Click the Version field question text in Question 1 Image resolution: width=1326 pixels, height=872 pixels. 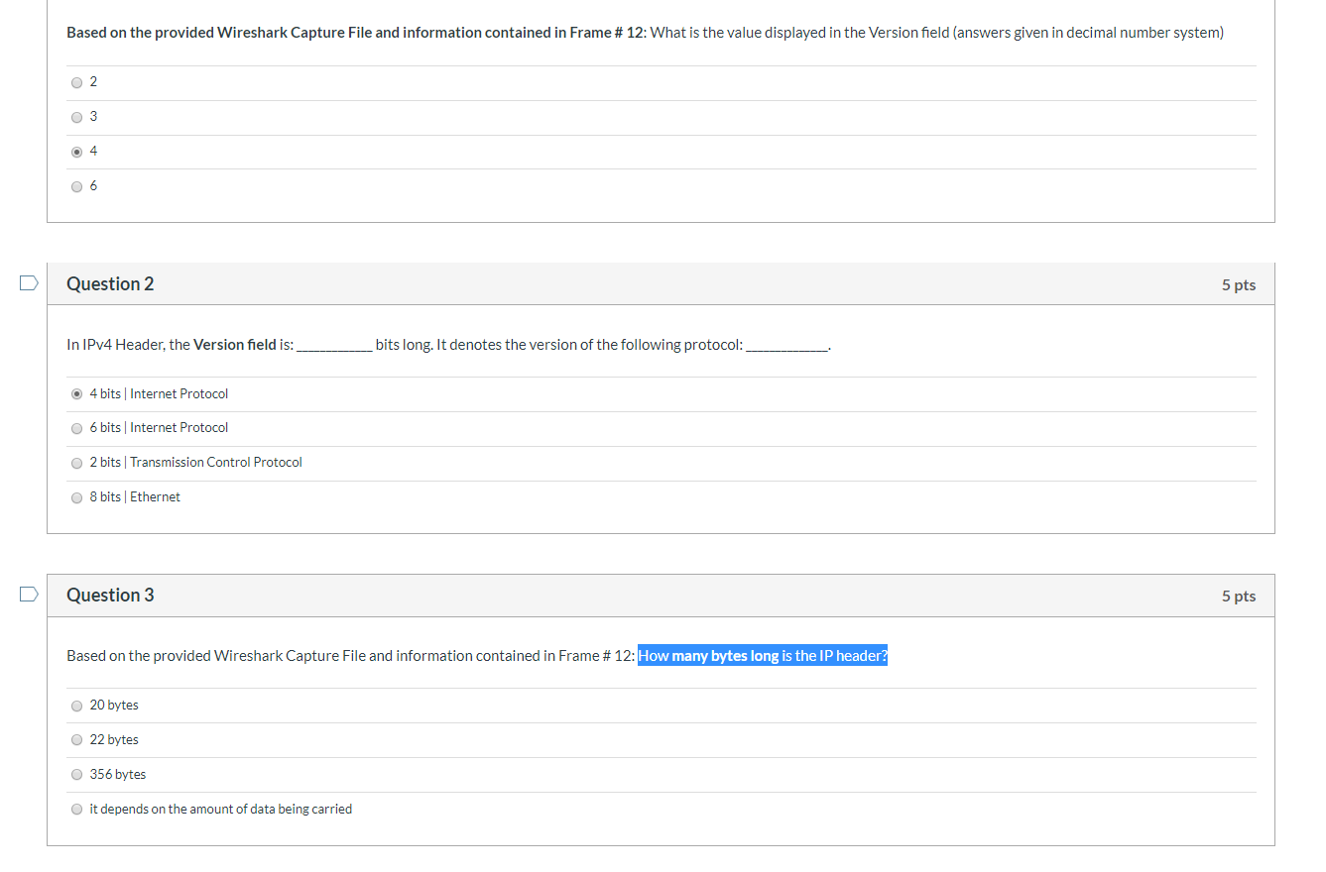643,32
